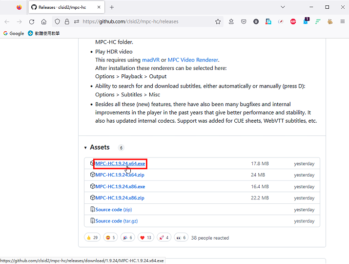This screenshot has height=264, width=349.
Task: Download MPC-HC.1.9.24.x64.exe
Action: point(120,164)
